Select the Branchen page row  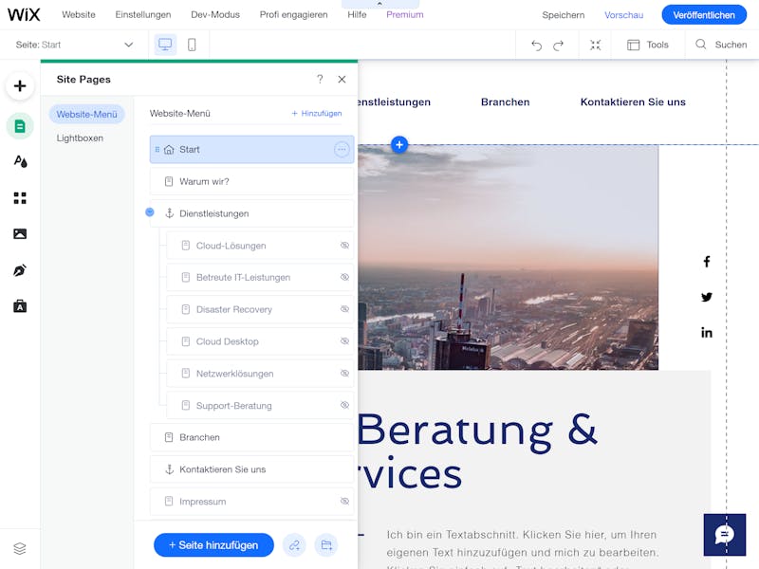click(251, 437)
